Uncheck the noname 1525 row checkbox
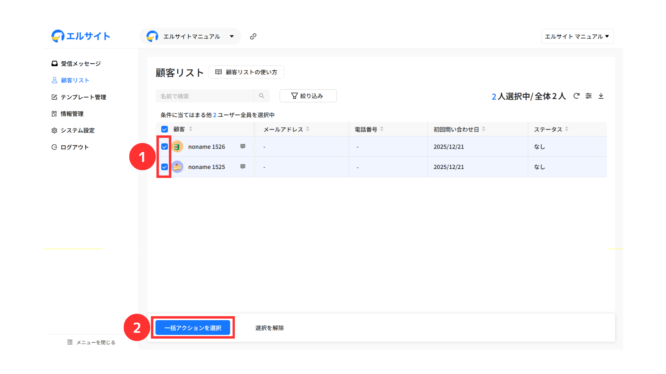 [x=164, y=167]
